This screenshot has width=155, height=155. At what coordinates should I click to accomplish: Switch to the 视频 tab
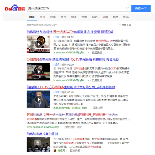(53, 17)
